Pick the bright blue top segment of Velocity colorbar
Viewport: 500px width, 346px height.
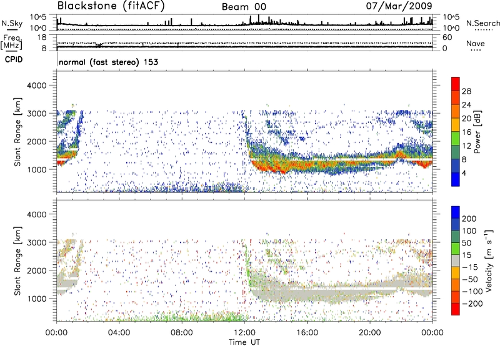456,212
